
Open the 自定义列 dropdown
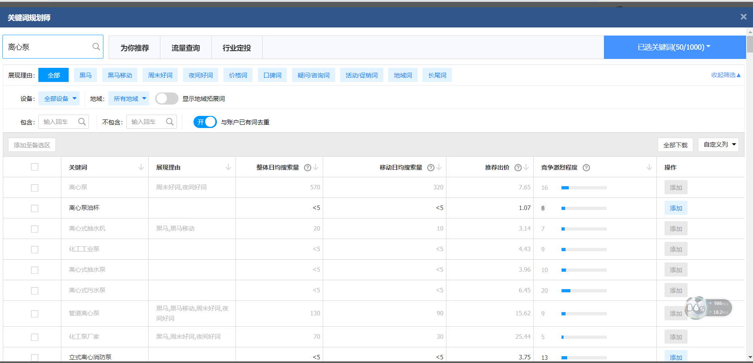pos(718,145)
